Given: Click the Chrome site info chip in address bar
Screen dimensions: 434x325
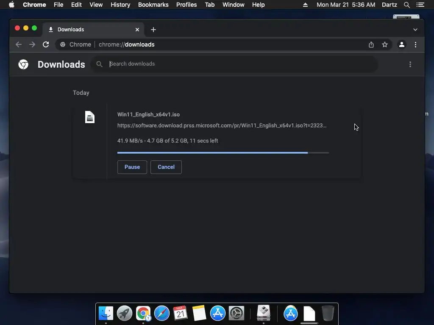Looking at the screenshot, I should (75, 44).
